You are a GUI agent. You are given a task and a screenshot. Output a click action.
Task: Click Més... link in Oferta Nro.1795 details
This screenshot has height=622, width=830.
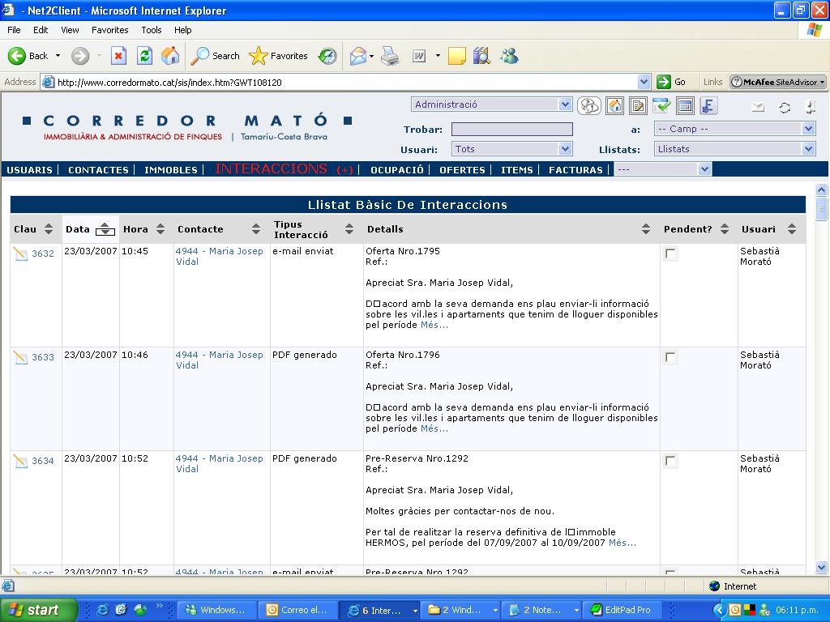coord(434,325)
